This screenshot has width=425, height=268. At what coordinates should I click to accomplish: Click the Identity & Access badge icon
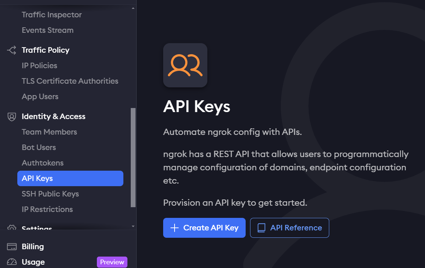(11, 116)
